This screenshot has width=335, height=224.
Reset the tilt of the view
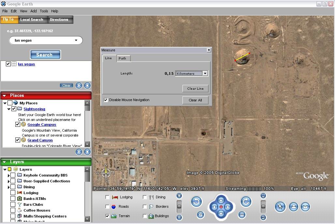pos(241,215)
